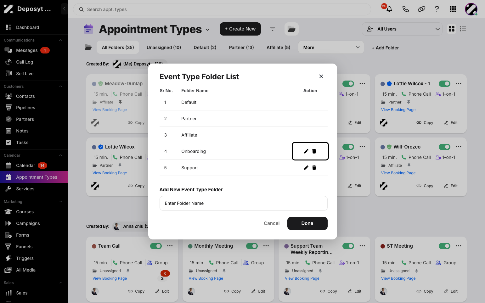
Task: Collapse the sidebar with the arrow button
Action: (x=64, y=9)
